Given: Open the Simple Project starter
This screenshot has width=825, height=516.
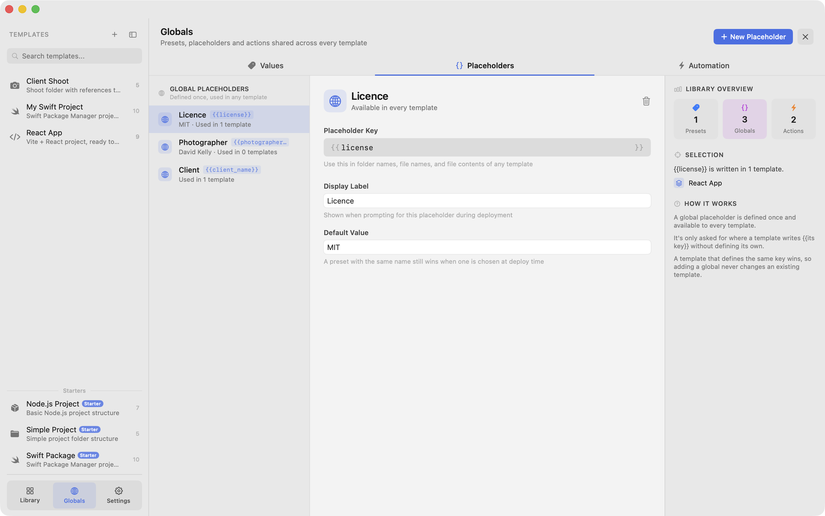Looking at the screenshot, I should tap(74, 434).
